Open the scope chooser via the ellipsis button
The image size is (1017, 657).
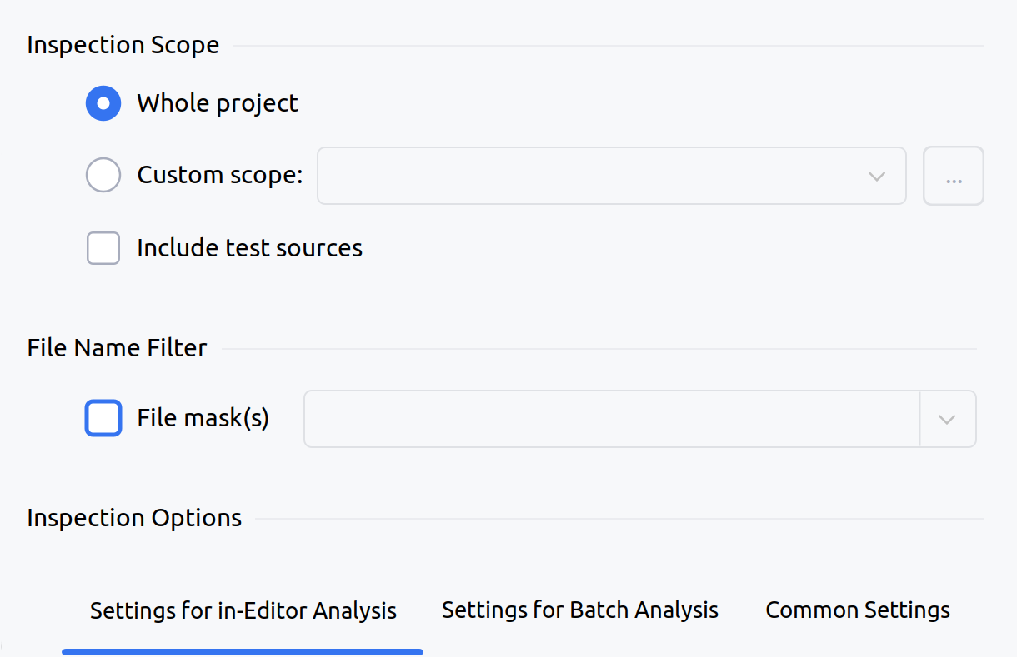[953, 176]
